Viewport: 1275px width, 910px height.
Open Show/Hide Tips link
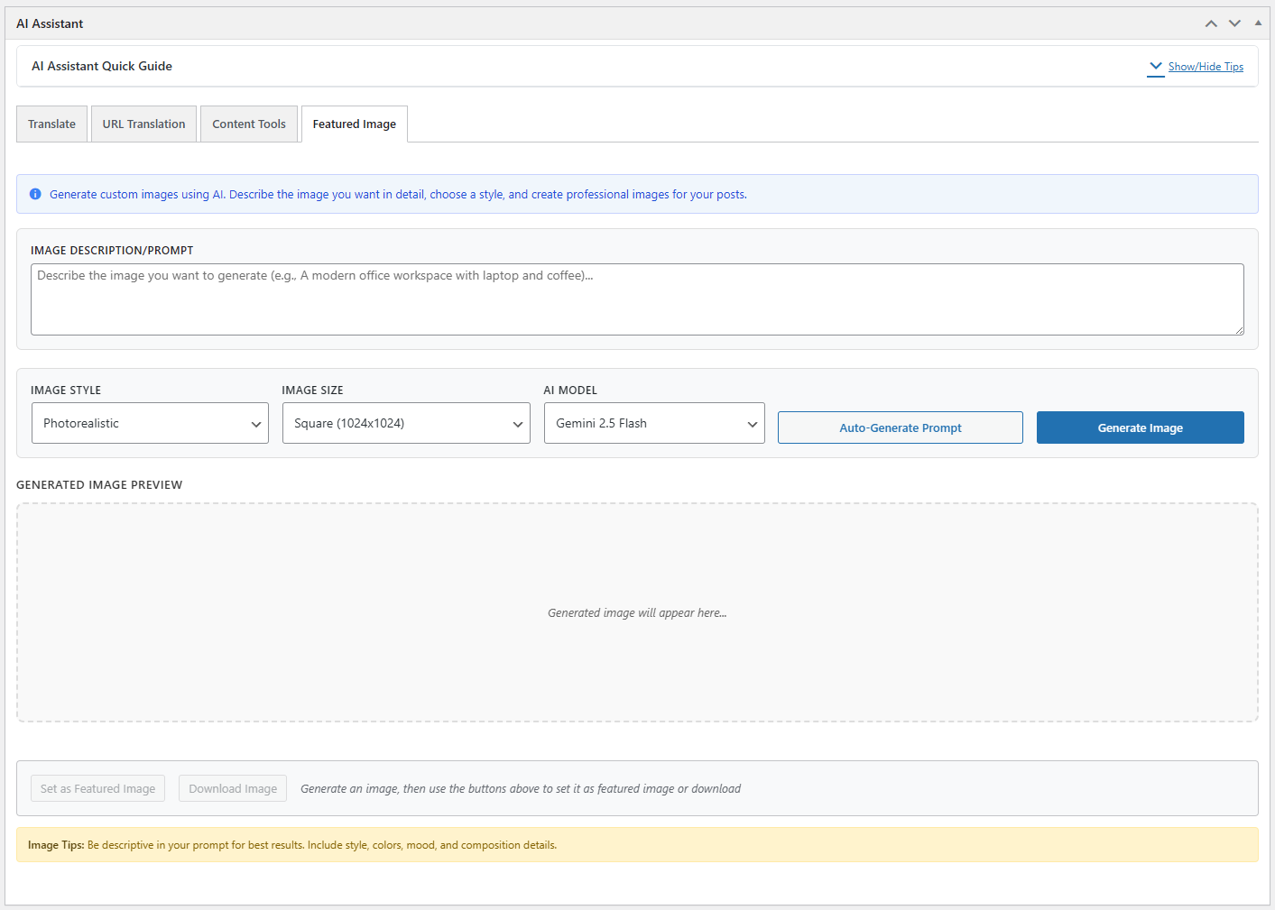pyautogui.click(x=1206, y=67)
